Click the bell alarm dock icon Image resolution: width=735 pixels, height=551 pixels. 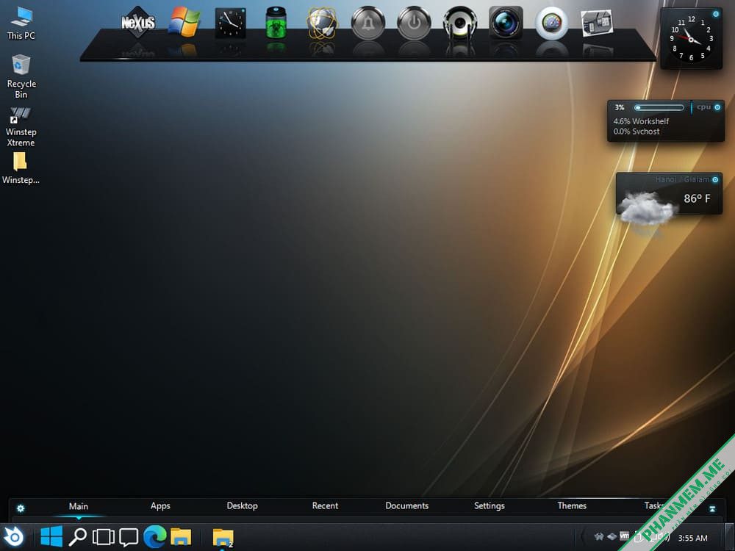(x=368, y=23)
